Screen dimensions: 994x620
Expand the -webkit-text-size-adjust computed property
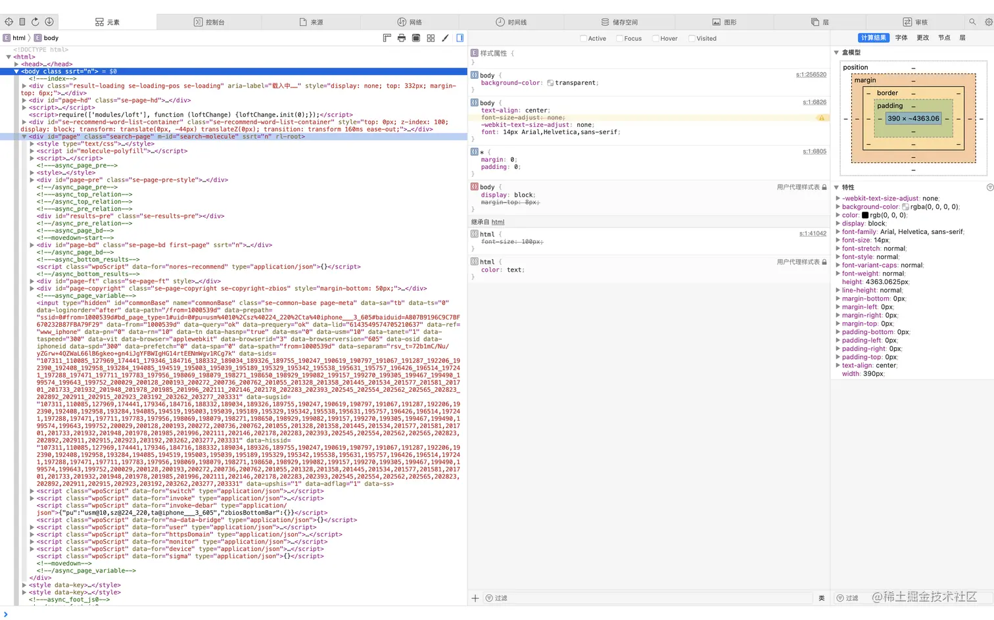(838, 198)
